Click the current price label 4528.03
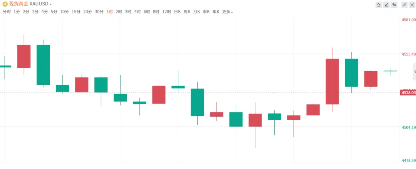This screenshot has width=416, height=169. [408, 93]
